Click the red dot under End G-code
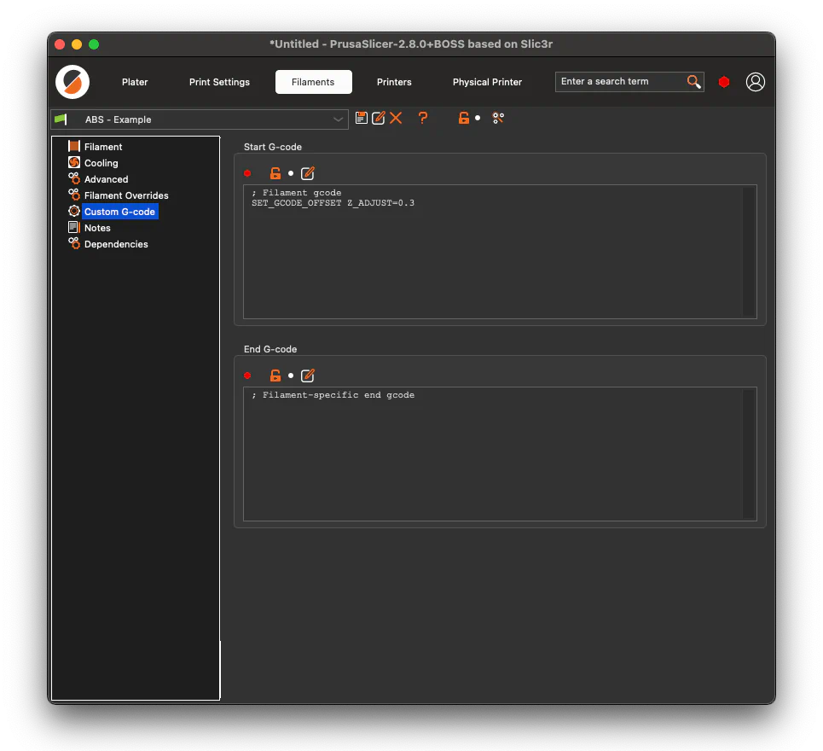 click(x=247, y=375)
